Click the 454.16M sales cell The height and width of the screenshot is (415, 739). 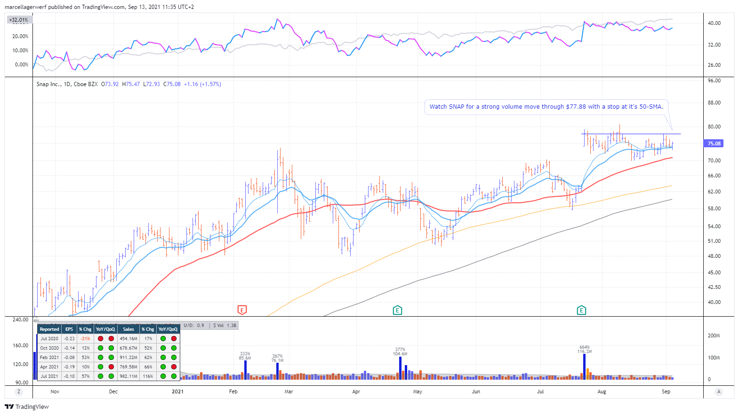tap(129, 339)
